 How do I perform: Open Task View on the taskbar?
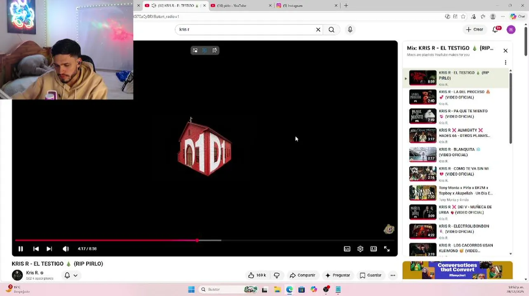click(264, 289)
